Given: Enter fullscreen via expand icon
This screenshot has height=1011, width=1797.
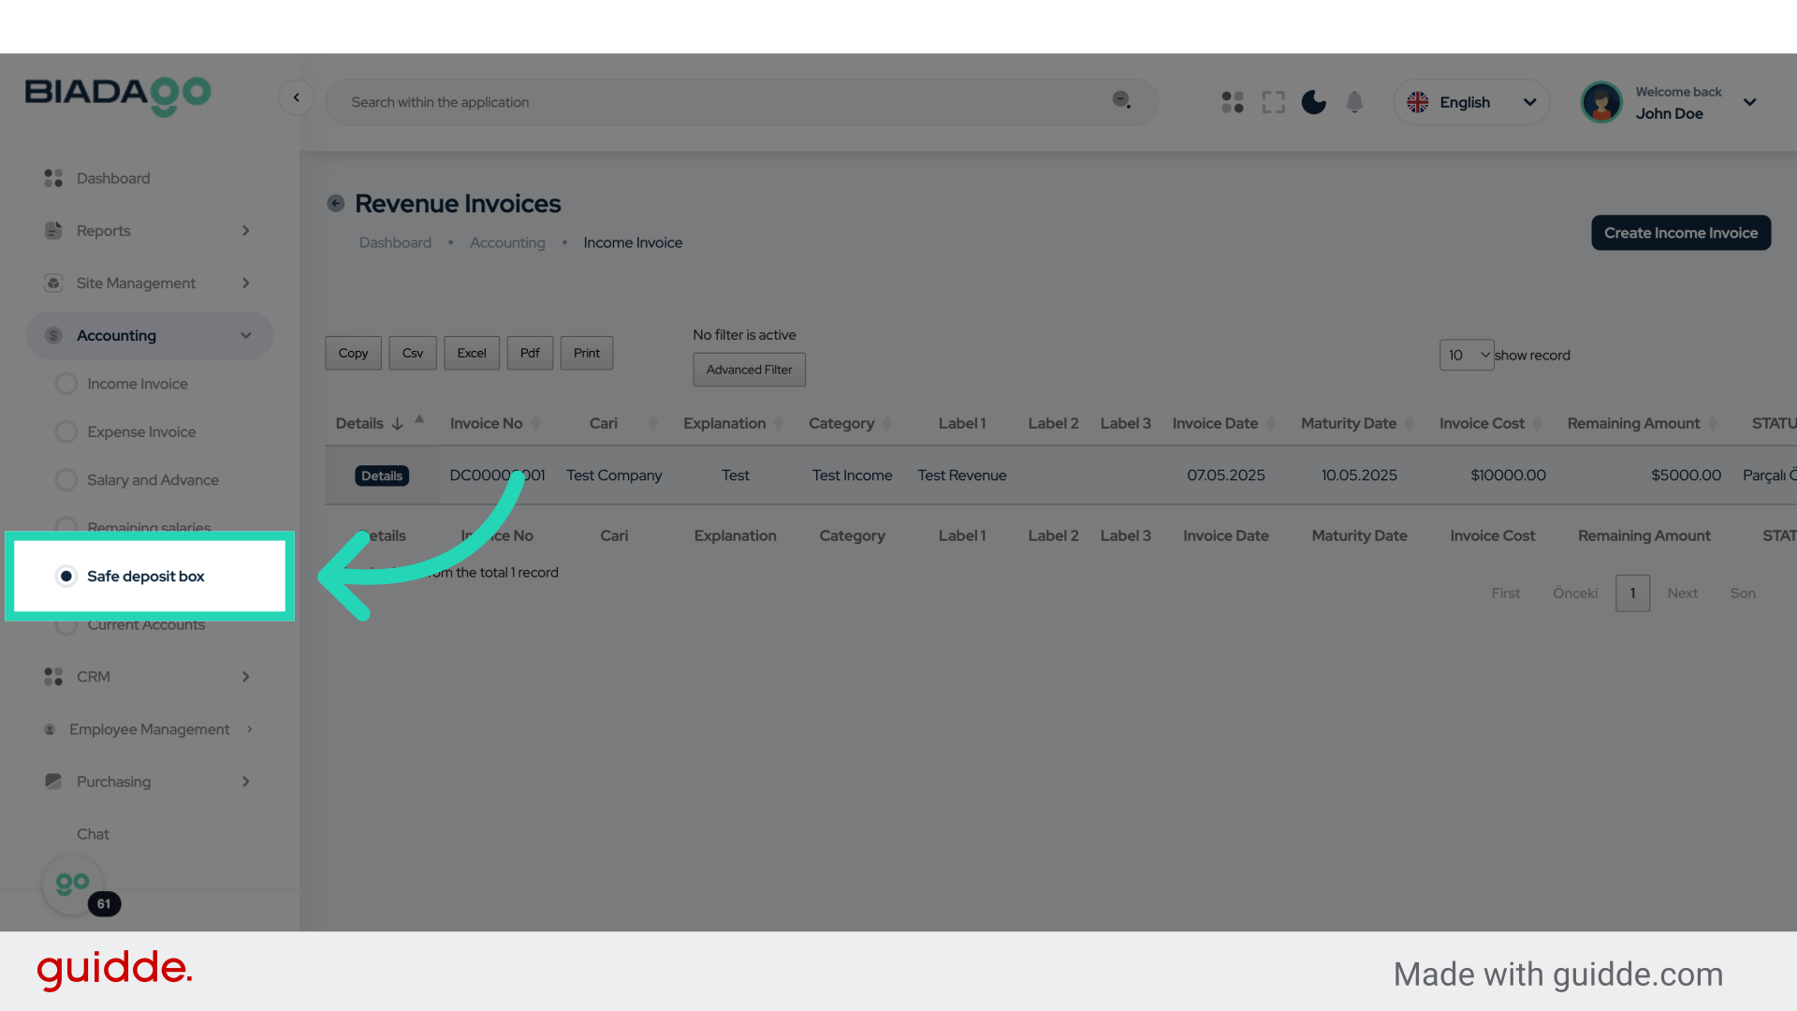Looking at the screenshot, I should coord(1273,102).
